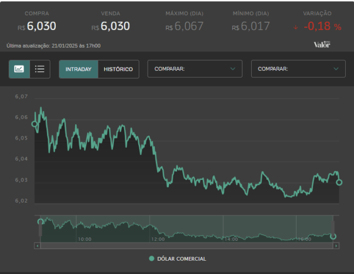This screenshot has height=274, width=354.
Task: Click the red downward variation arrow
Action: pyautogui.click(x=295, y=28)
